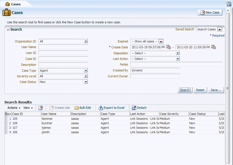The width and height of the screenshot is (233, 165).
Task: Click Export to Excel
Action: pyautogui.click(x=112, y=108)
